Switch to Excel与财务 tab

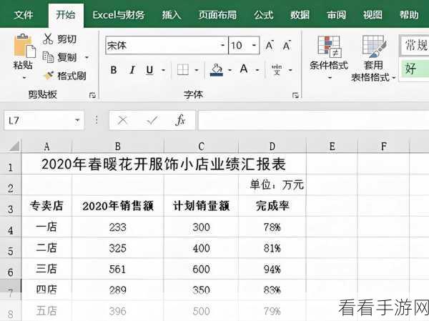119,15
